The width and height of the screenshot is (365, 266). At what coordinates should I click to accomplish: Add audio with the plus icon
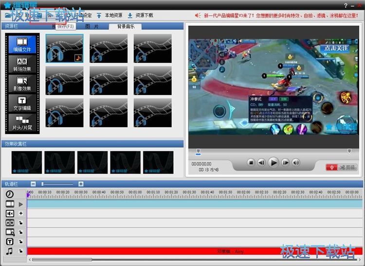[21, 213]
